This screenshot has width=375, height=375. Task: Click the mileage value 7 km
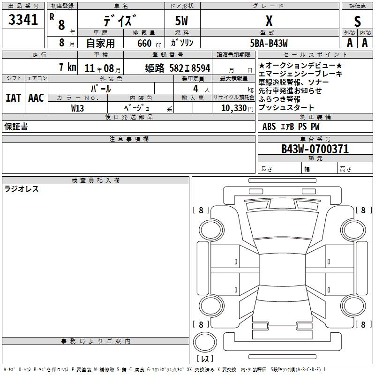[x=67, y=67]
